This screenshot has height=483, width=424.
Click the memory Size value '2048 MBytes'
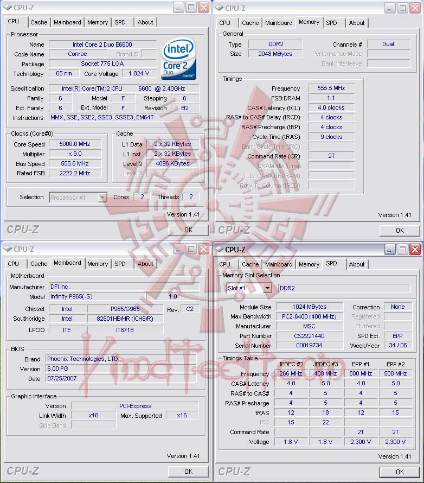point(275,54)
